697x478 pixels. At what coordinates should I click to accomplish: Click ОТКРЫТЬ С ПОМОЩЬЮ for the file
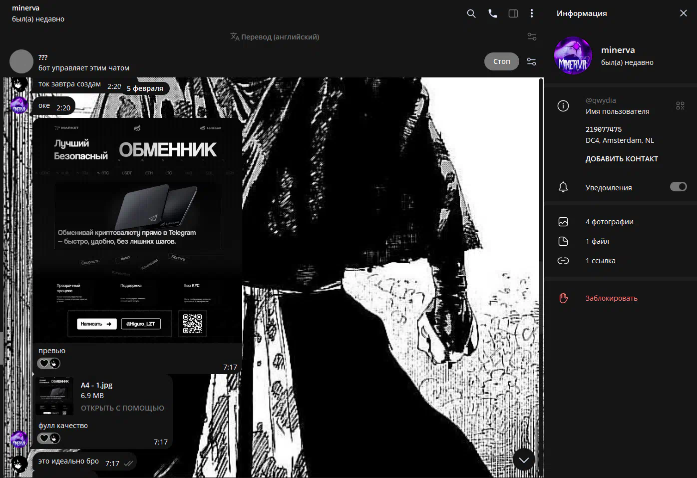point(122,408)
